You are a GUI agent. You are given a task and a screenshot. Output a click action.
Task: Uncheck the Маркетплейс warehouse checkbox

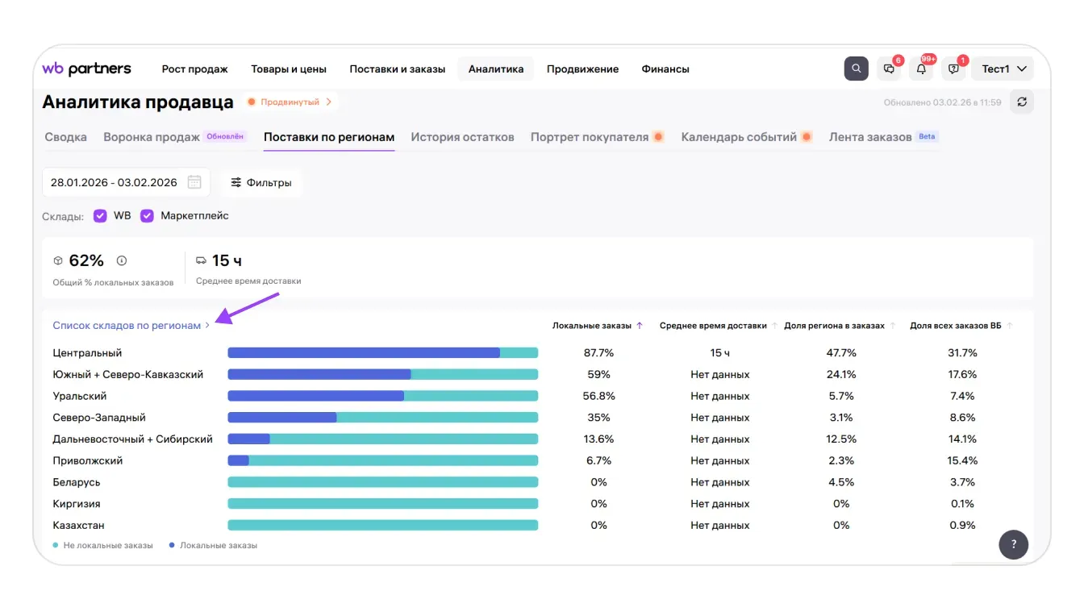pyautogui.click(x=147, y=216)
